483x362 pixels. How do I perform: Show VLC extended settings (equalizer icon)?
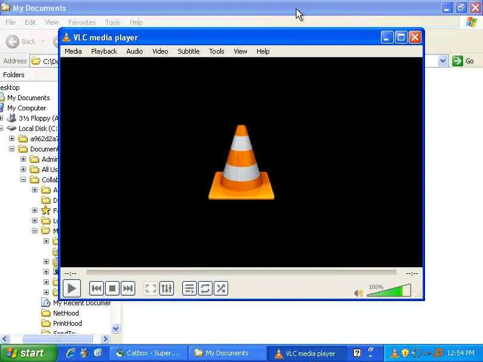(x=167, y=288)
